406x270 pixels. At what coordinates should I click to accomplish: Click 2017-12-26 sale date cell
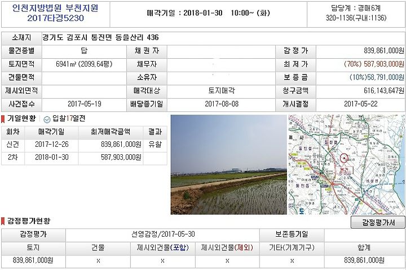(x=52, y=145)
